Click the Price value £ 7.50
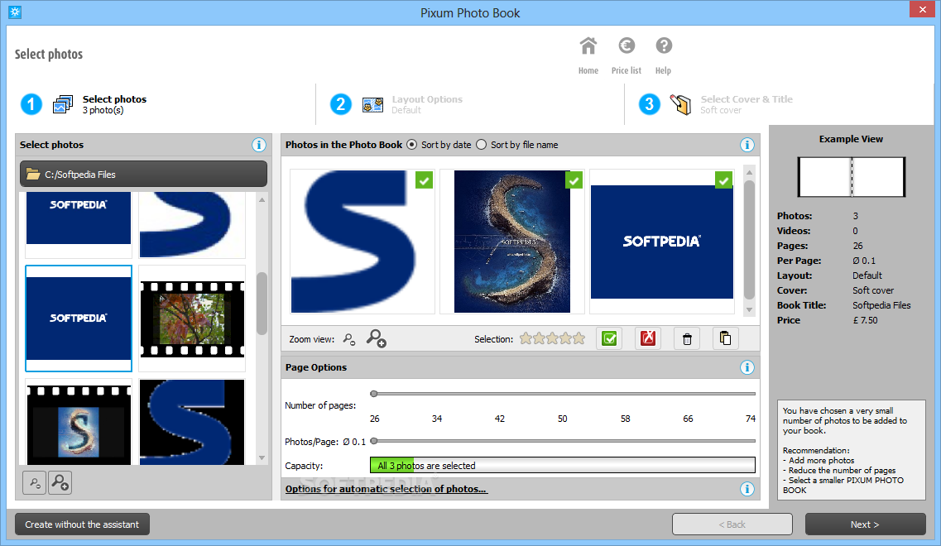The height and width of the screenshot is (546, 941). coord(865,320)
